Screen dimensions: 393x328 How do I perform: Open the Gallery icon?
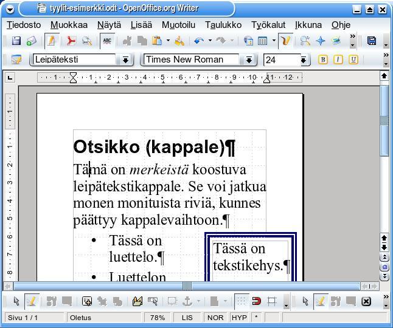coord(336,41)
